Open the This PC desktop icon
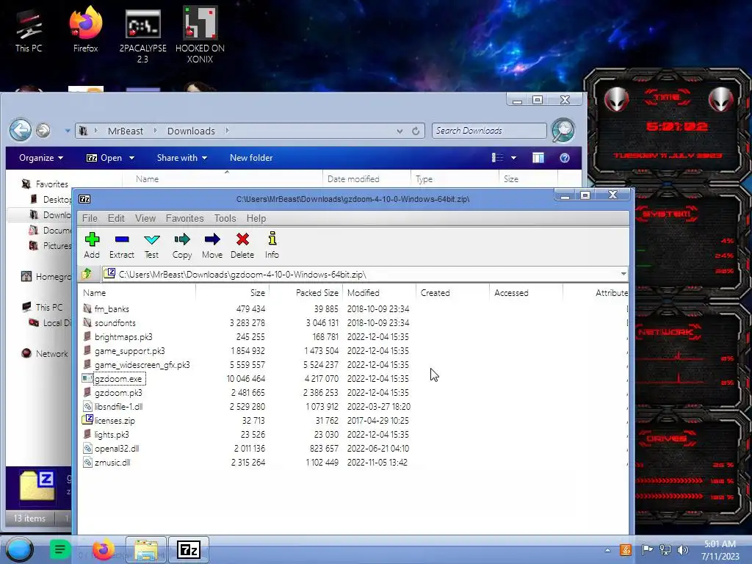 pos(29,31)
